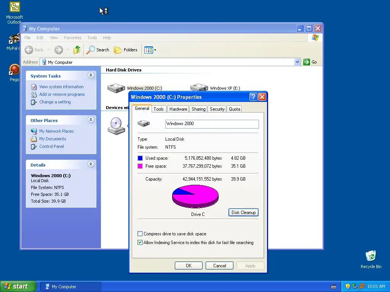Go to My Network Places link
The height and width of the screenshot is (292, 390).
56,131
